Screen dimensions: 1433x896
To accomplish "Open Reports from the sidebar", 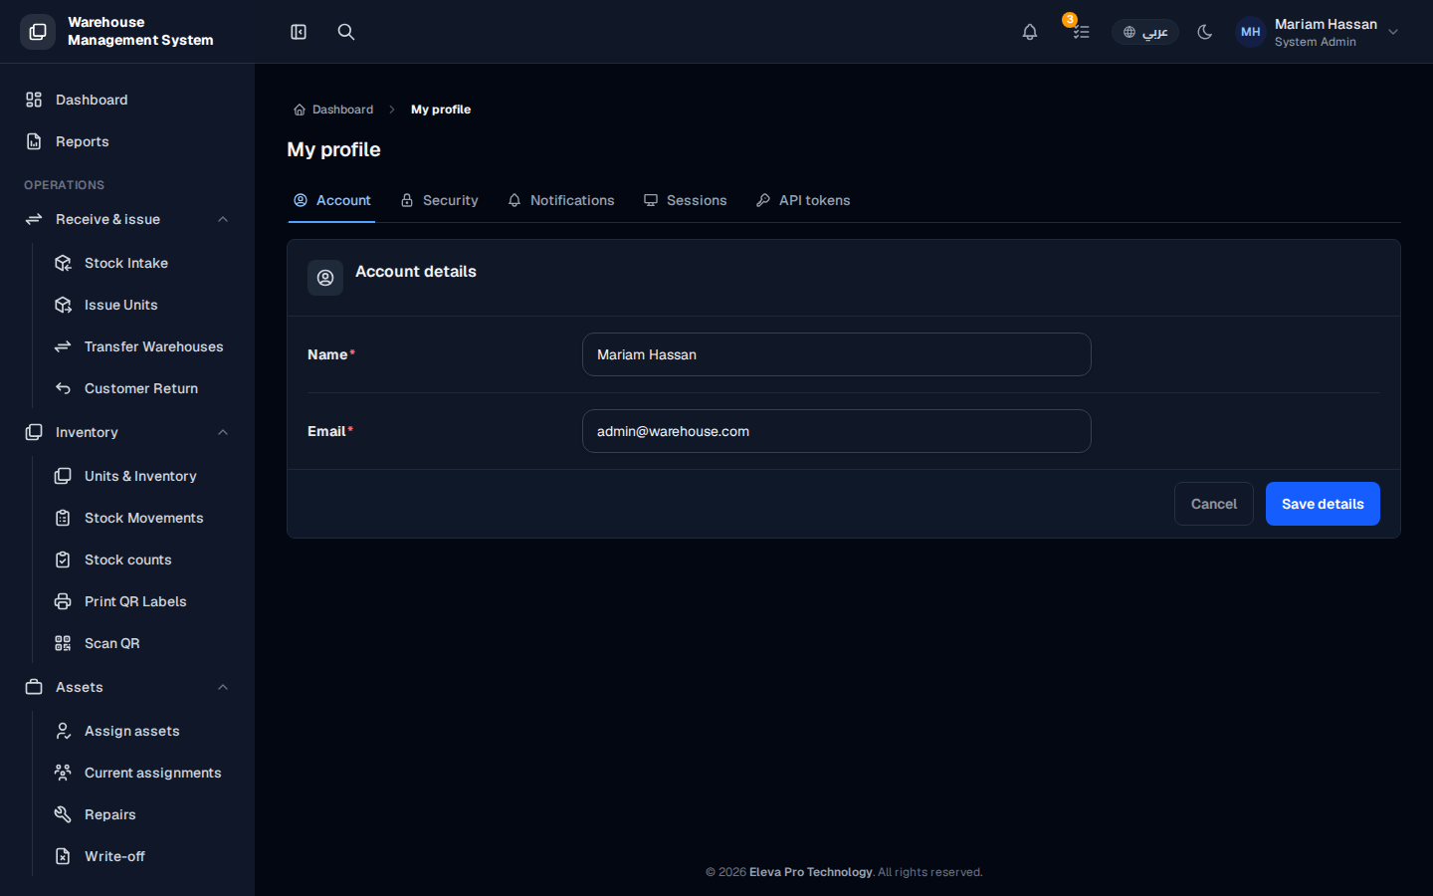I will point(127,141).
